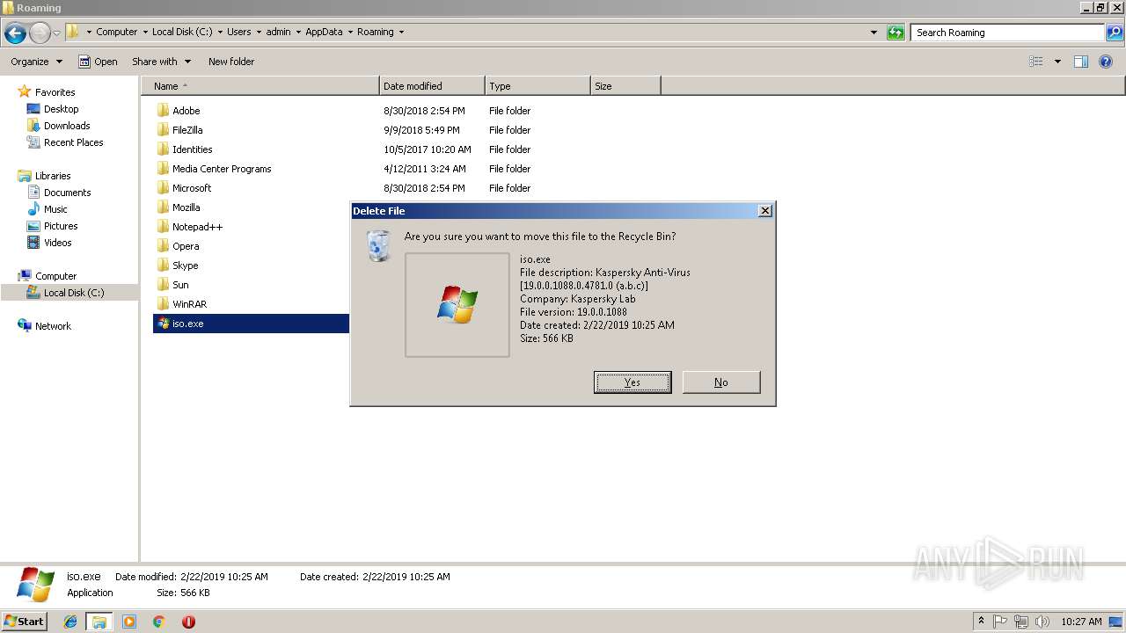Click the volume speaker tray icon
This screenshot has width=1126, height=633.
[1042, 622]
